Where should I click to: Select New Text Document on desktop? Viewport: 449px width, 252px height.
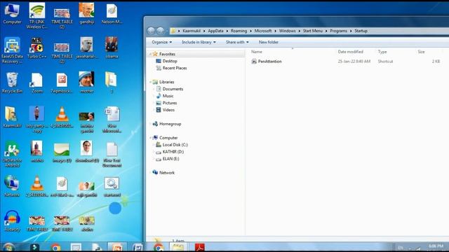[x=112, y=155]
